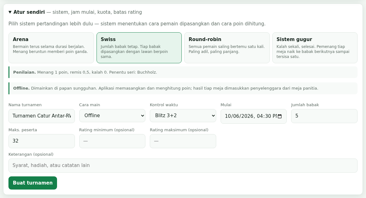
Task: Click the 'Jumlah babak' label
Action: [x=305, y=105]
